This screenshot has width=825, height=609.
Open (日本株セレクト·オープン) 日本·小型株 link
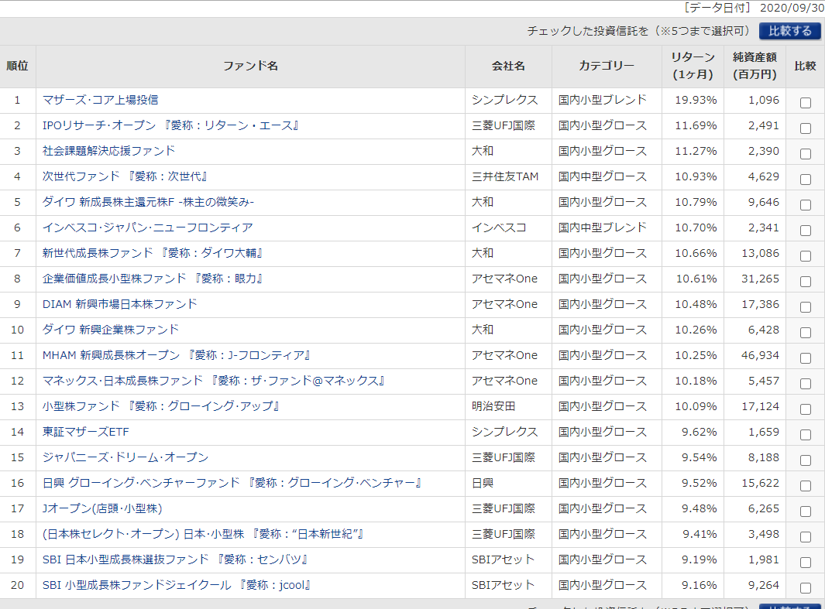(203, 534)
